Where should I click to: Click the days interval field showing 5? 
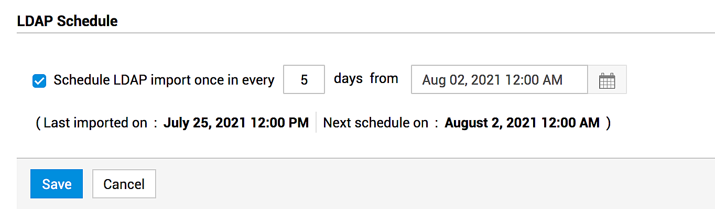click(304, 80)
